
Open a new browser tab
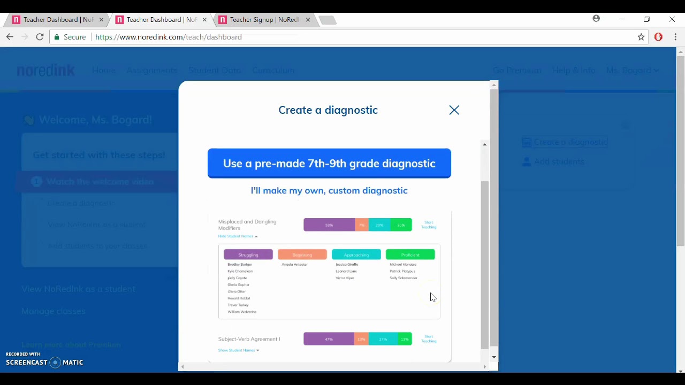click(328, 20)
